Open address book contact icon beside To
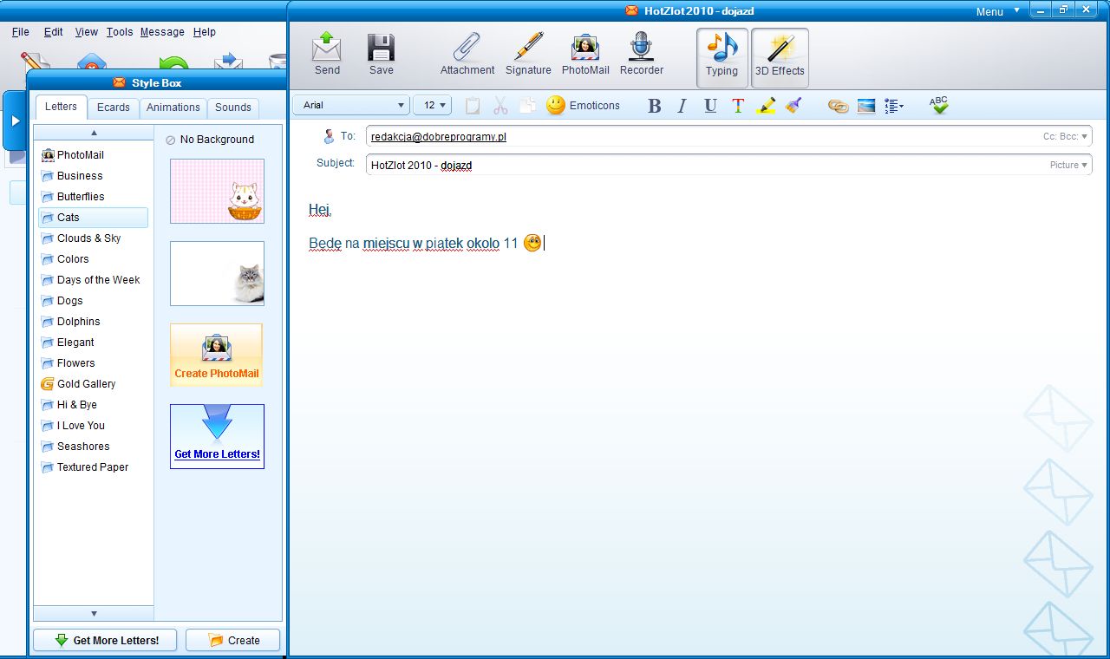 [x=329, y=136]
